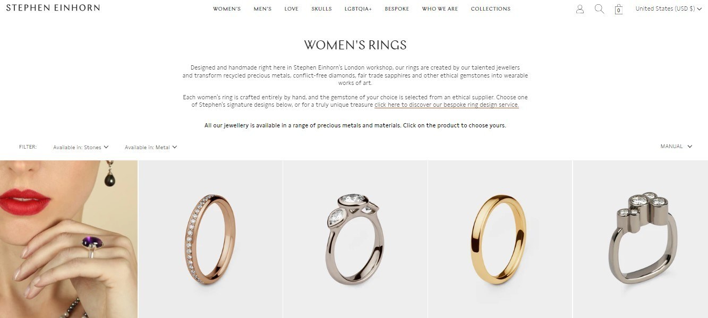This screenshot has height=318, width=708.
Task: Open the Men's menu item
Action: point(262,9)
